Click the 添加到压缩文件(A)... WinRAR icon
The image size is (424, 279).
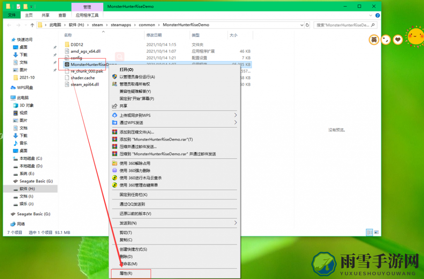pyautogui.click(x=115, y=132)
